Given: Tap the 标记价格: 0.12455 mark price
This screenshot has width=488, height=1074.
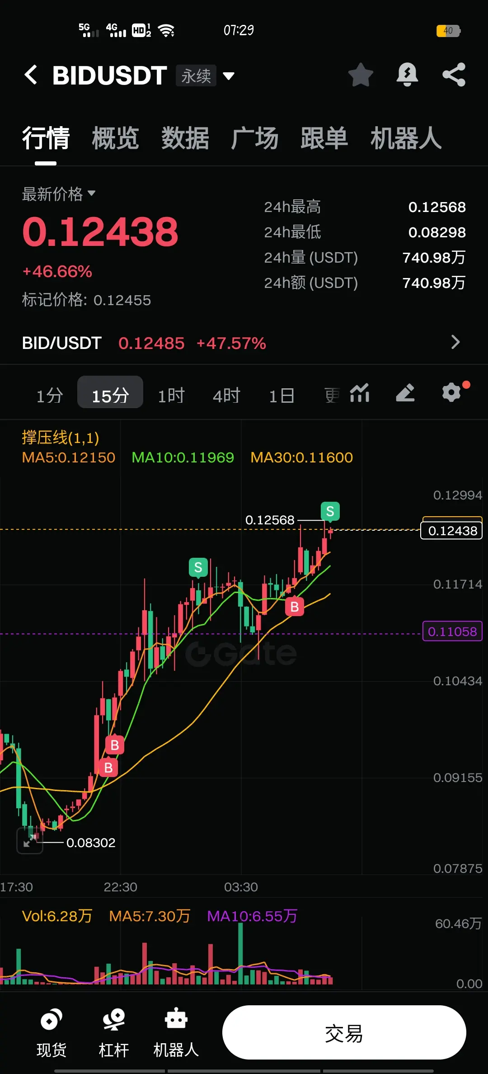Looking at the screenshot, I should click(86, 300).
